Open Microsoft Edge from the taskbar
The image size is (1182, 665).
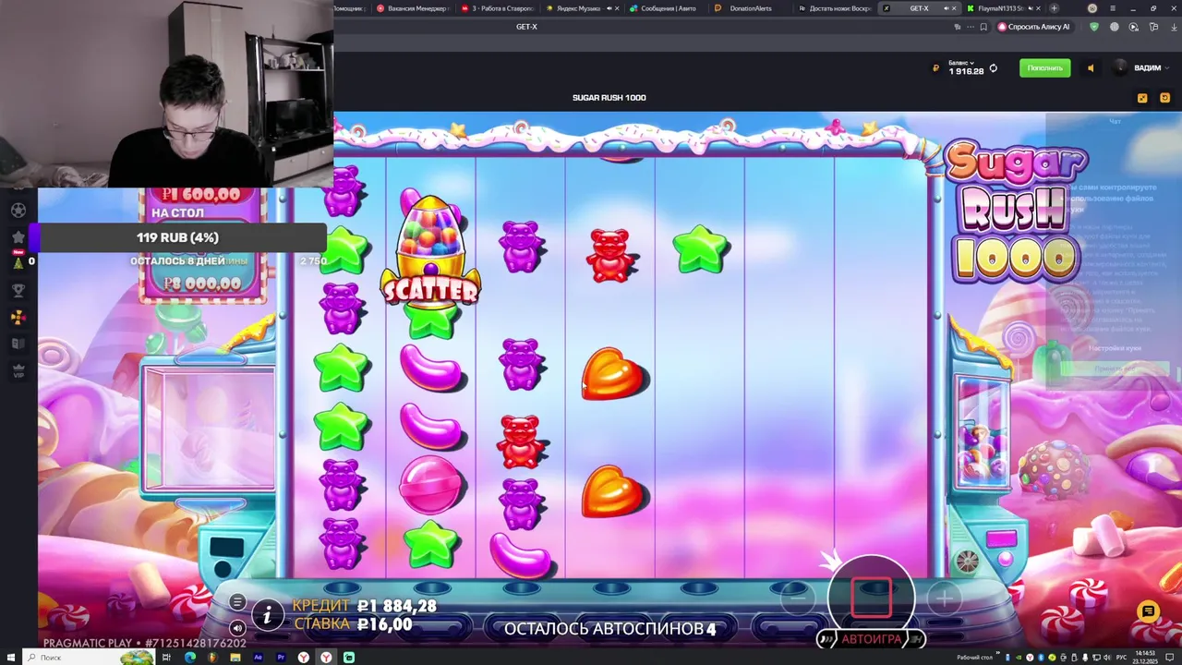190,658
